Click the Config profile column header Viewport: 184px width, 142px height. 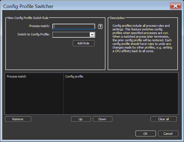click(121, 76)
